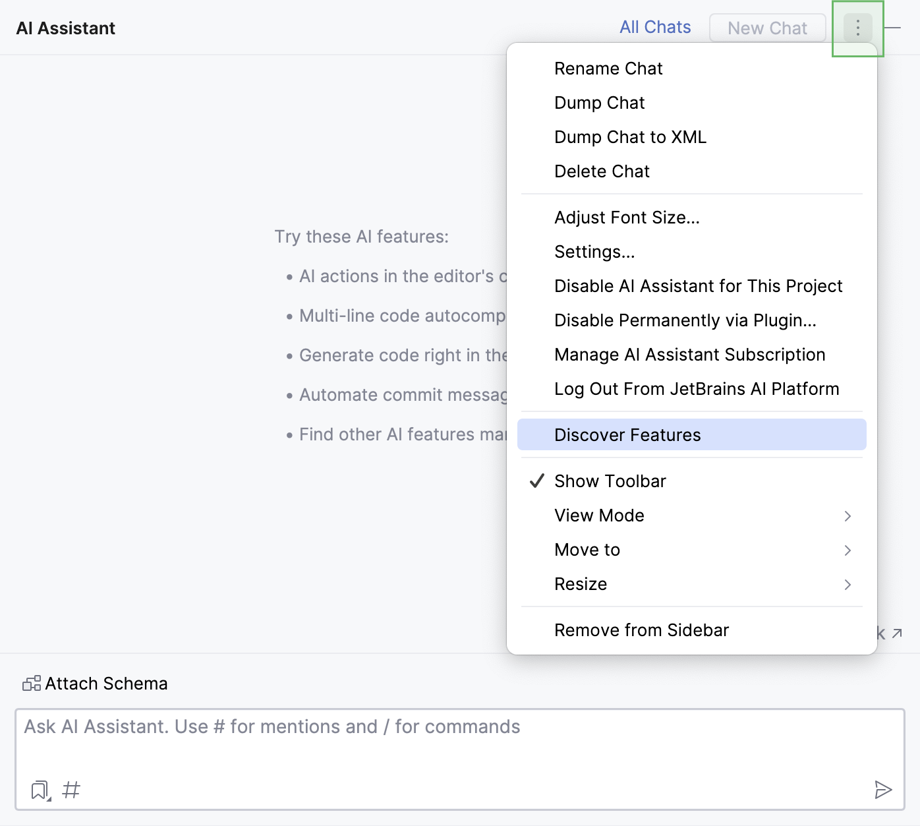Screen dimensions: 920x826
Task: Click the AI Assistant panel title
Action: (66, 28)
